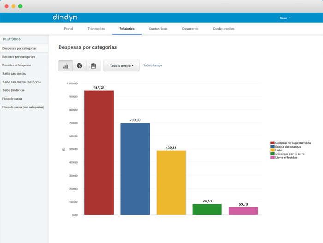Click the pink 'Livros e Revistas' legend swatch
This screenshot has height=243, width=323.
click(272, 157)
